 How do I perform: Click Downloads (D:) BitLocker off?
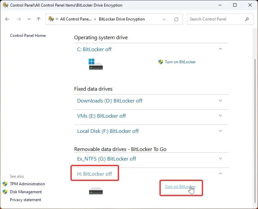tap(109, 101)
